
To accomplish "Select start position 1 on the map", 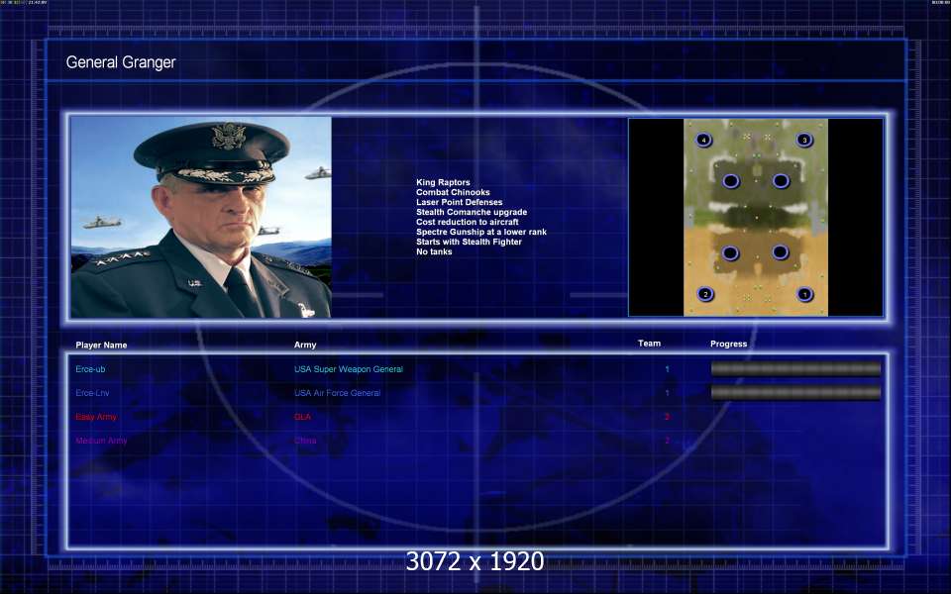I will (x=804, y=295).
